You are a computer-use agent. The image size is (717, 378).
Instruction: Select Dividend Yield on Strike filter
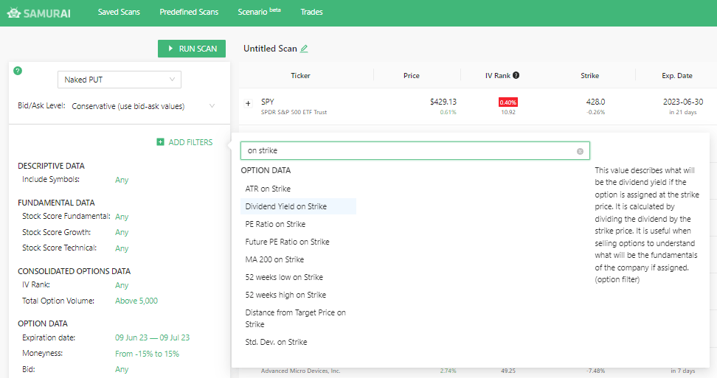click(286, 206)
